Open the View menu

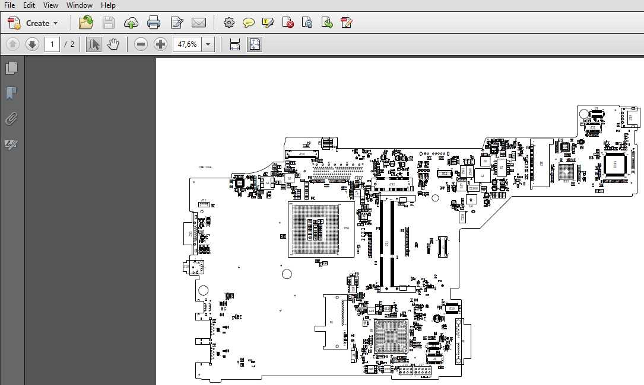tap(50, 5)
